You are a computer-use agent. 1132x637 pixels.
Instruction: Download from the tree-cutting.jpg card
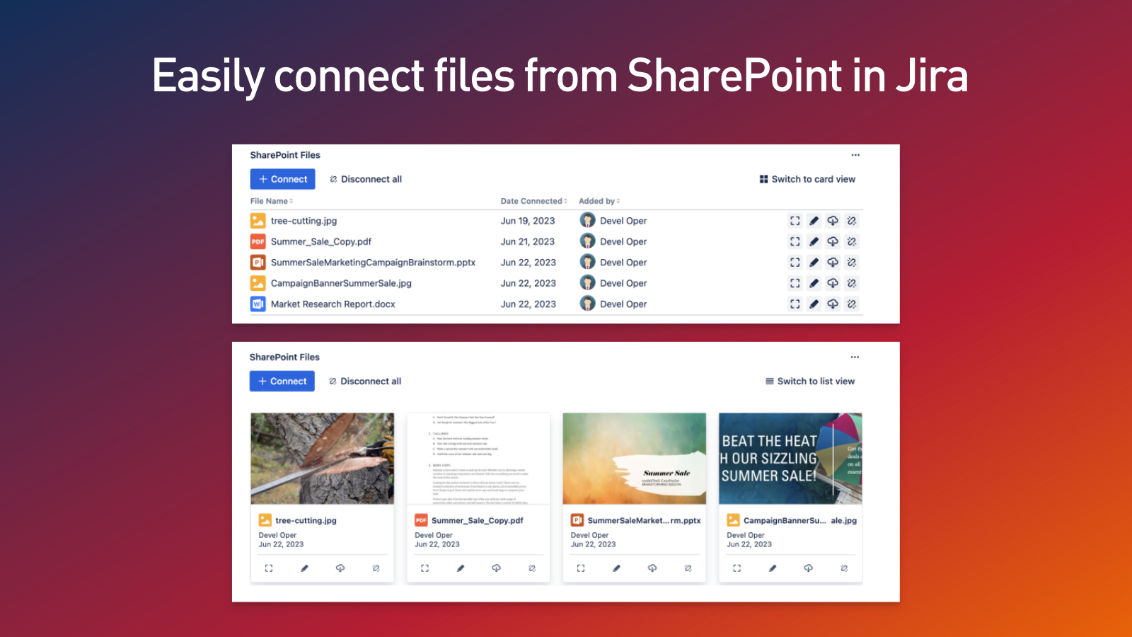click(x=340, y=568)
